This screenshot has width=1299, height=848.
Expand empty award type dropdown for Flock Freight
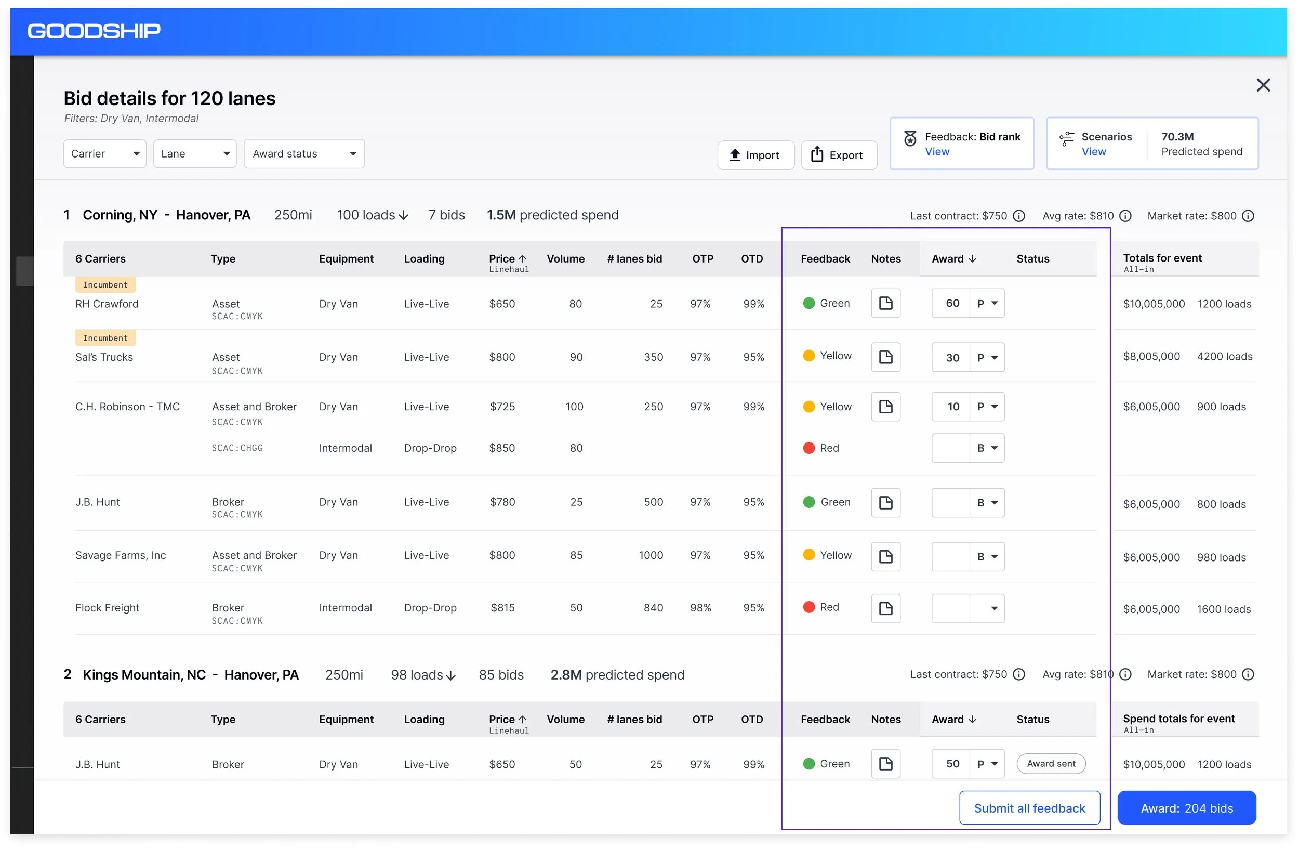[x=987, y=608]
